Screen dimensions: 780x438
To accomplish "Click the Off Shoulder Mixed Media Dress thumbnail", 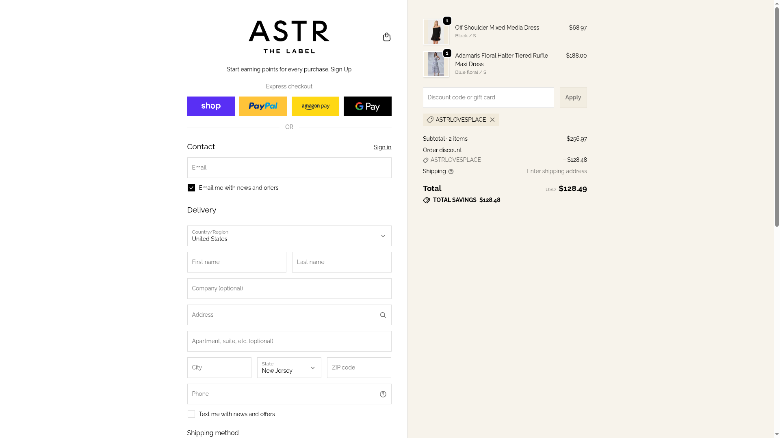I will 436,32.
